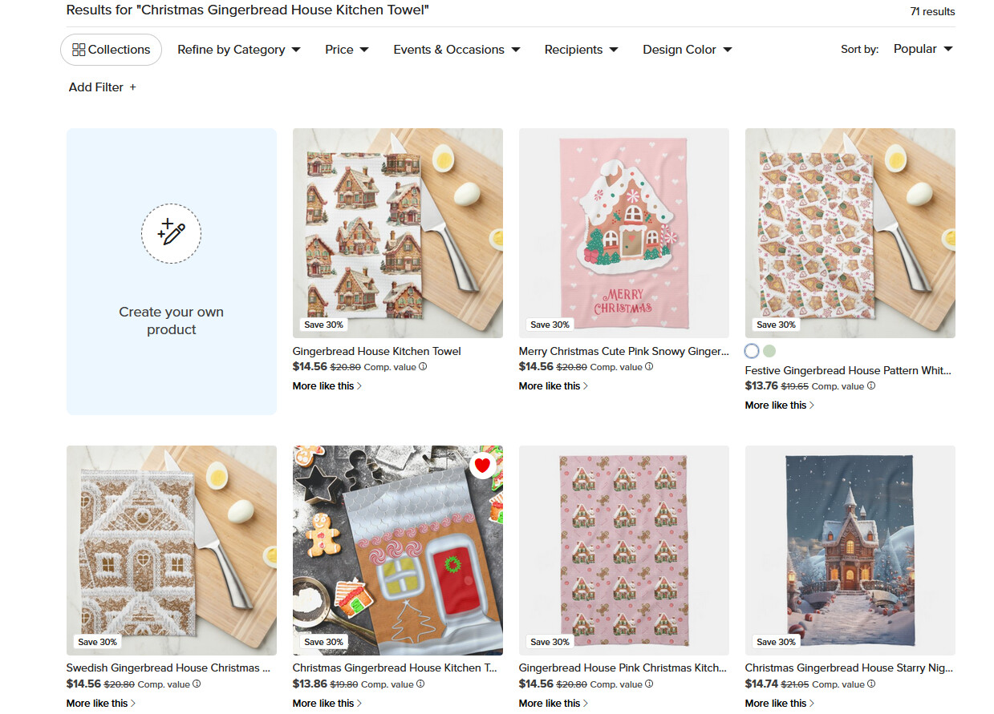The width and height of the screenshot is (994, 714).
Task: Click More like this under Gingerbread House Kitchen Towel
Action: [x=327, y=386]
